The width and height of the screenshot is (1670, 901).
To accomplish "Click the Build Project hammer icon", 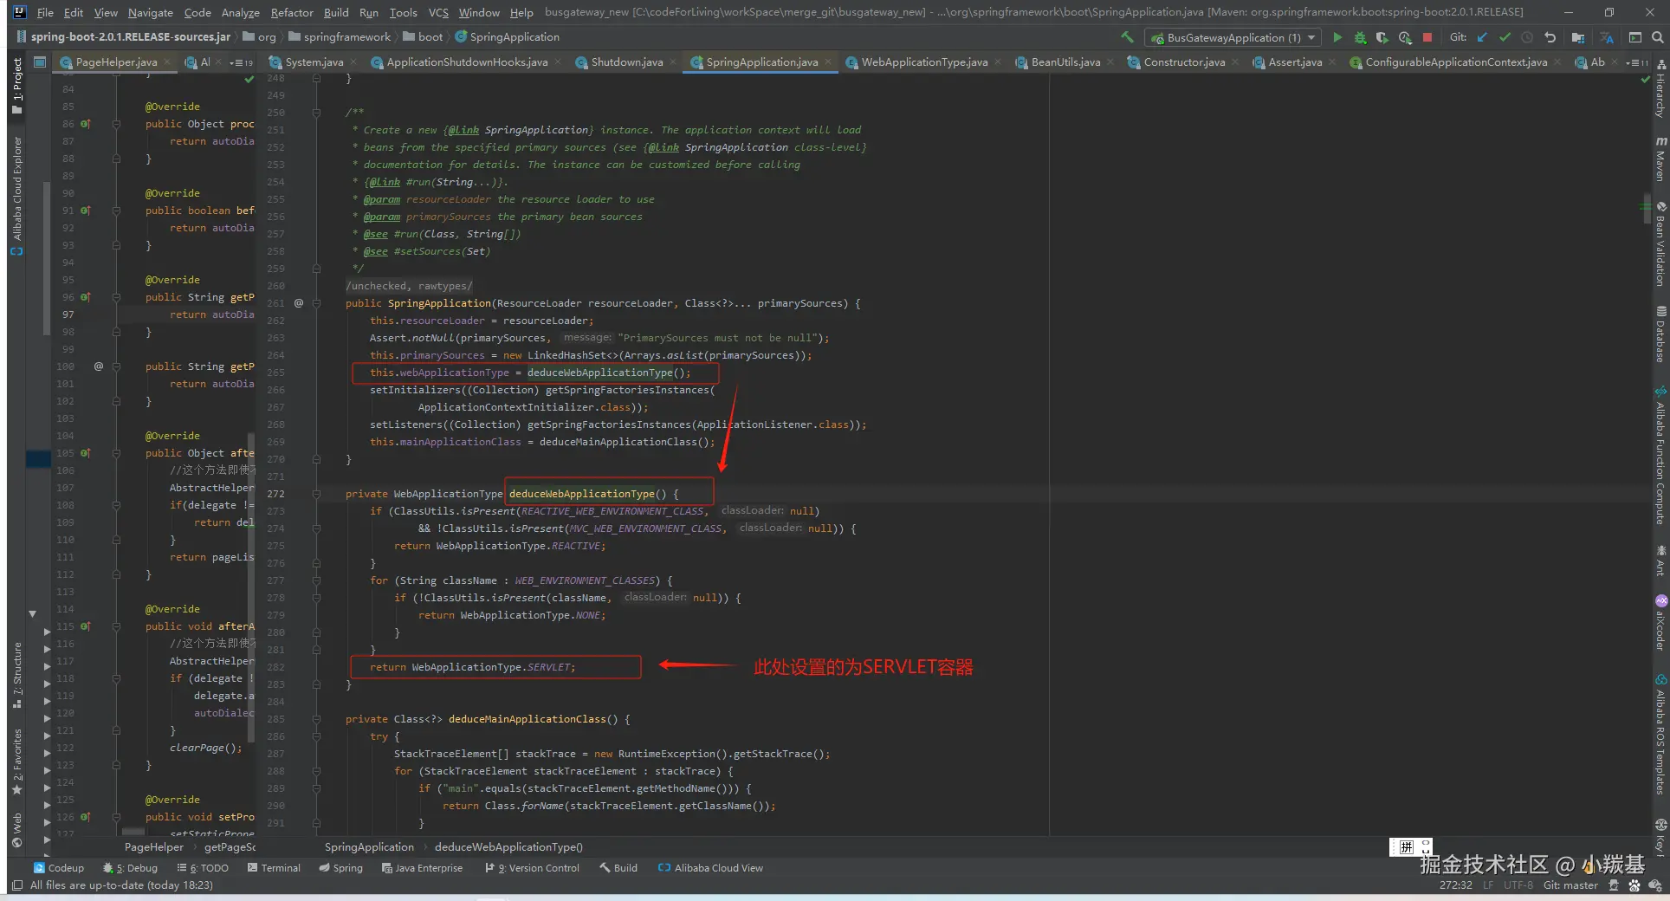I will [1127, 37].
